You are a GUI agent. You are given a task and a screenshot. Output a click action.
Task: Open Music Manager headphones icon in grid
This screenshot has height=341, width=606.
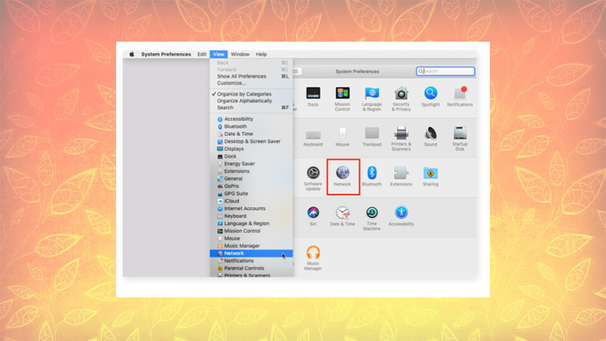[x=313, y=253]
